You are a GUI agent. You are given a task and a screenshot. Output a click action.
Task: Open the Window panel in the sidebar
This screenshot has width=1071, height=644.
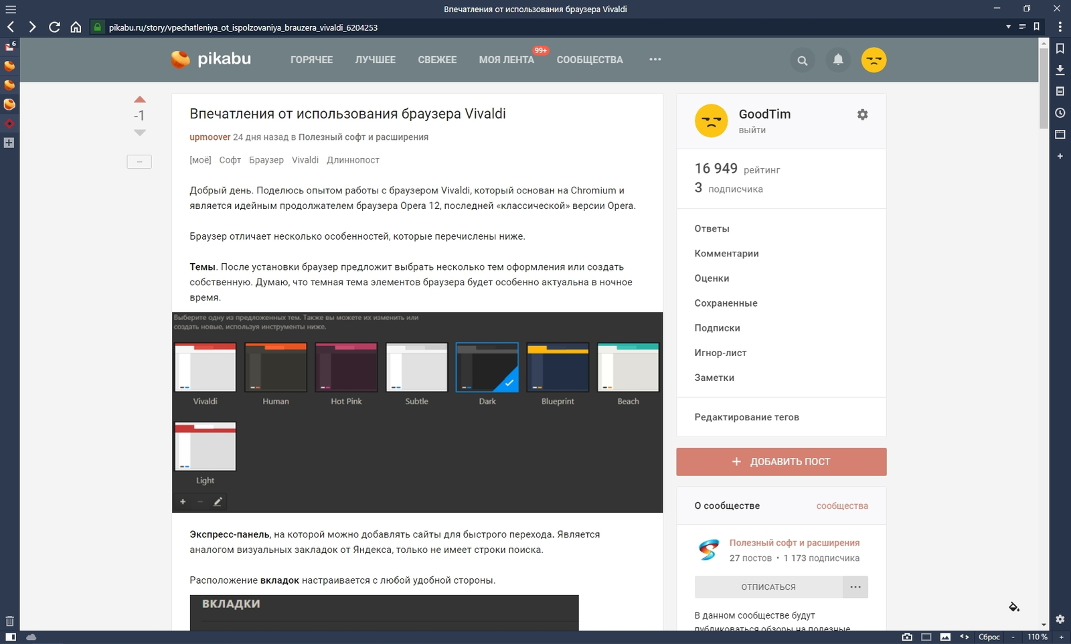(1060, 134)
